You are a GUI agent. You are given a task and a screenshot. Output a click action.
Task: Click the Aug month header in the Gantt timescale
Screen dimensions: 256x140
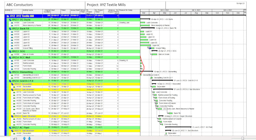[196, 13]
